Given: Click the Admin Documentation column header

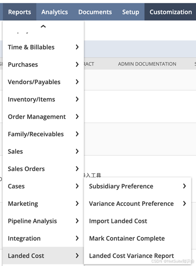Looking at the screenshot, I should pos(147,64).
